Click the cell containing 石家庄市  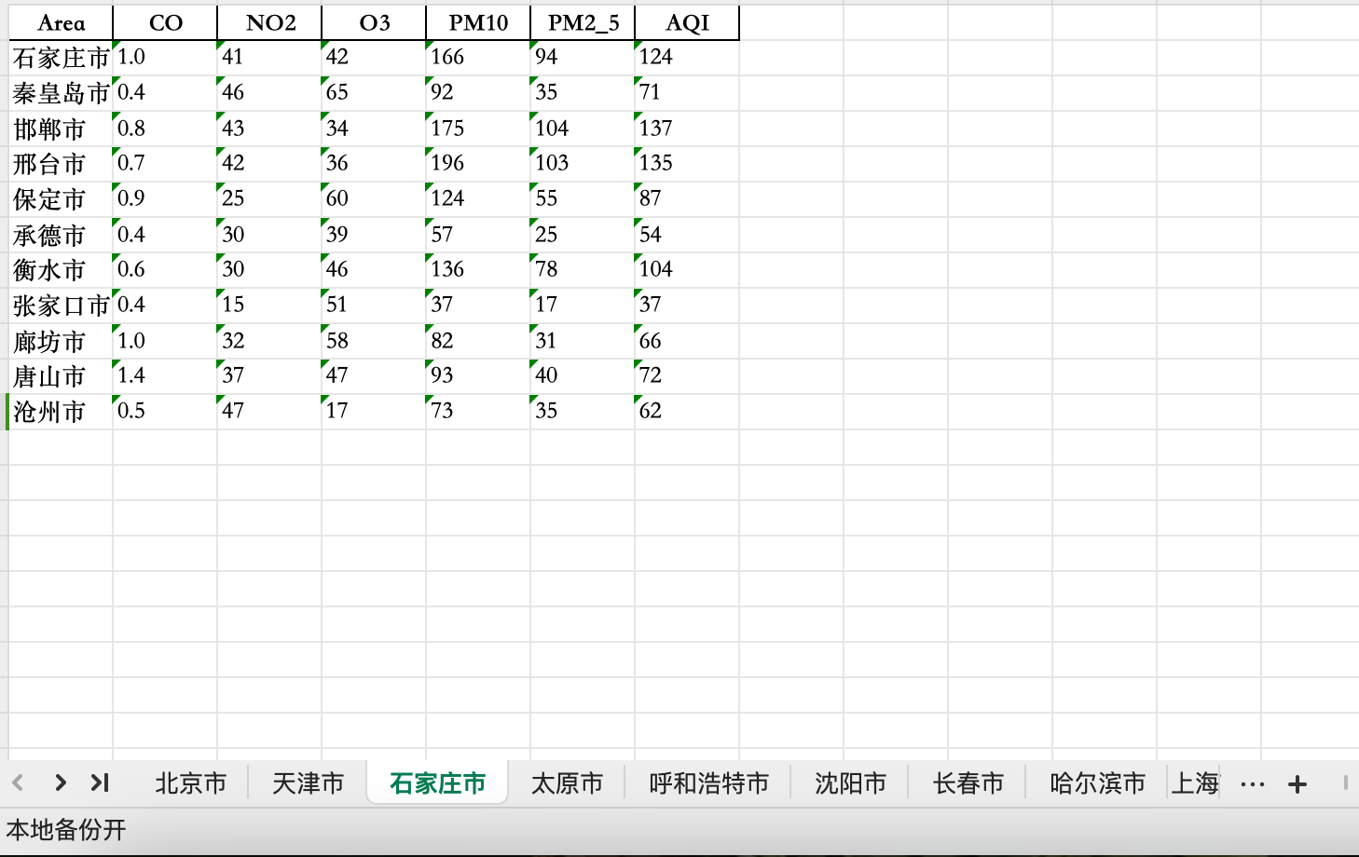(59, 57)
